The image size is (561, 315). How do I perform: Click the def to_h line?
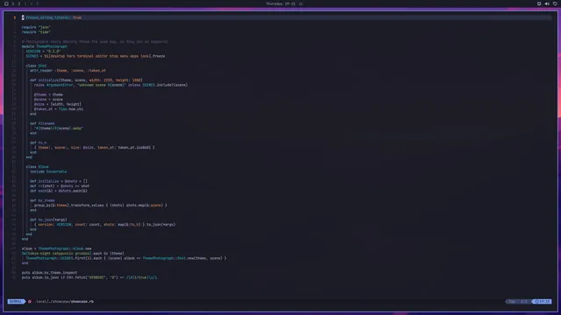39,143
